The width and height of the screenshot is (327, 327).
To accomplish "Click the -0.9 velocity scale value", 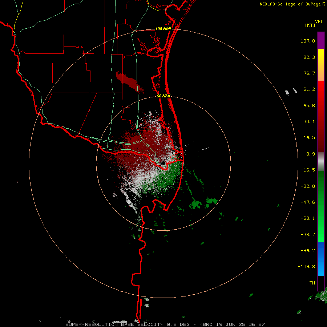I will point(309,154).
